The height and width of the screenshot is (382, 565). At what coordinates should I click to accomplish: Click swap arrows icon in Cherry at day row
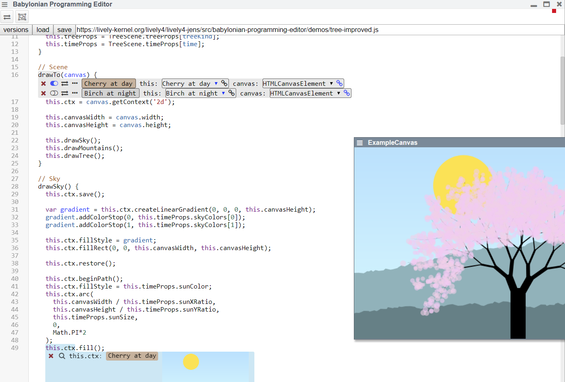click(65, 84)
